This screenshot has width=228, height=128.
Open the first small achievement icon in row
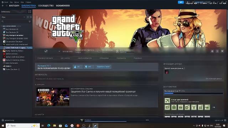[x=167, y=107]
